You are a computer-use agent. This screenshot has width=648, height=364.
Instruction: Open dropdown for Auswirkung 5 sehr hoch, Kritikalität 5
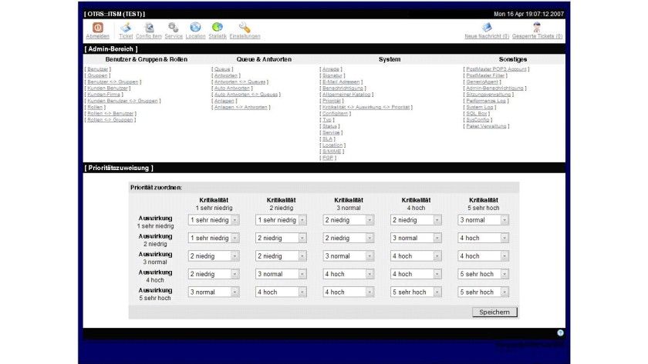(x=483, y=292)
